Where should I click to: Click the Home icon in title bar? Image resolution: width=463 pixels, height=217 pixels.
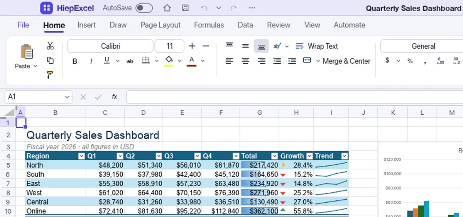[167, 8]
